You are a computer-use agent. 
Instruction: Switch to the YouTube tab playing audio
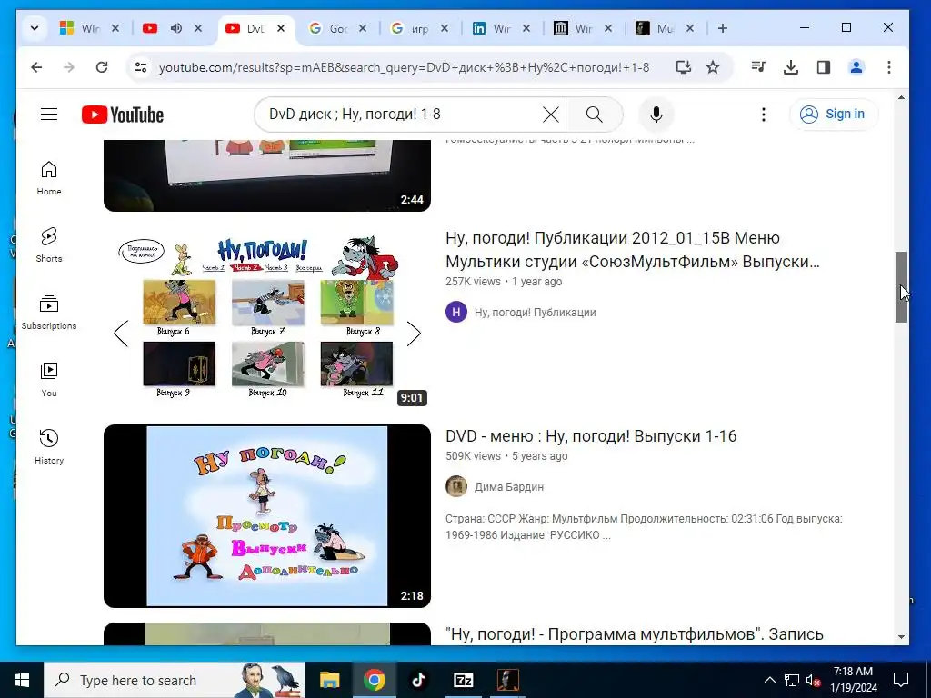(x=158, y=28)
